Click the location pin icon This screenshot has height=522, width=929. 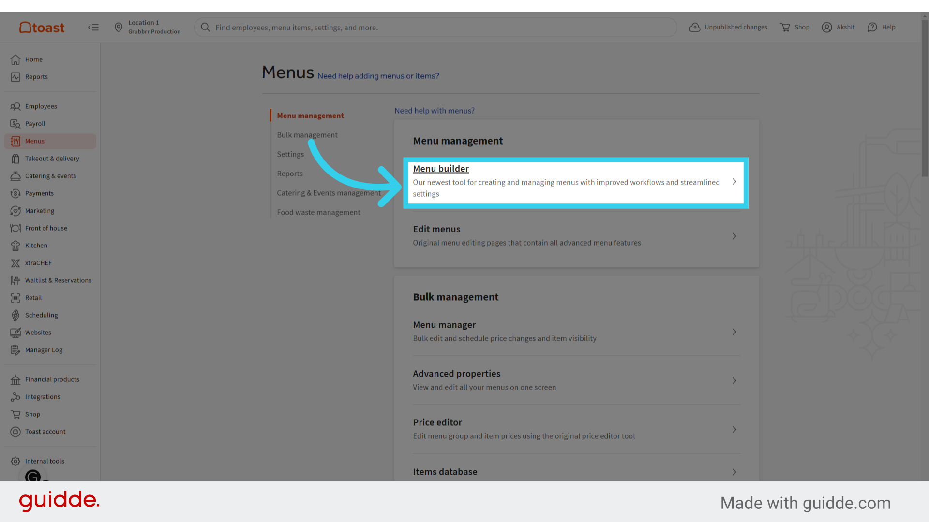coord(119,28)
